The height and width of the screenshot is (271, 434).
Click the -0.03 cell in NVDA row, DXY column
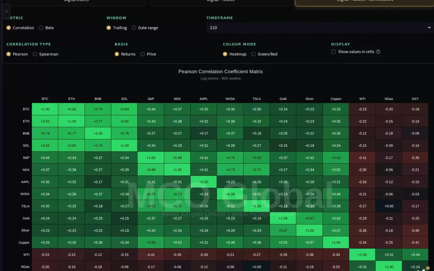[415, 194]
